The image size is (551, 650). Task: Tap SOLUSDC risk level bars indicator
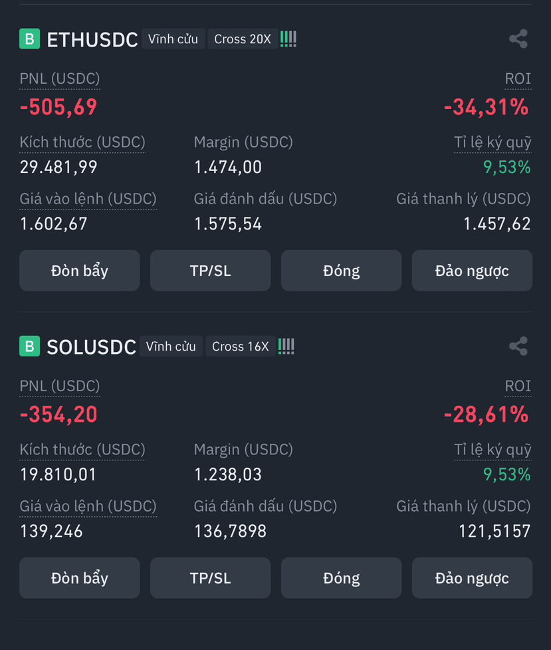point(286,346)
